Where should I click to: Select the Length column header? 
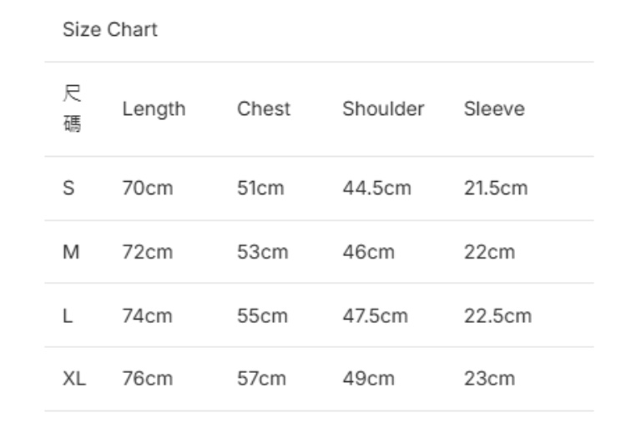point(154,109)
